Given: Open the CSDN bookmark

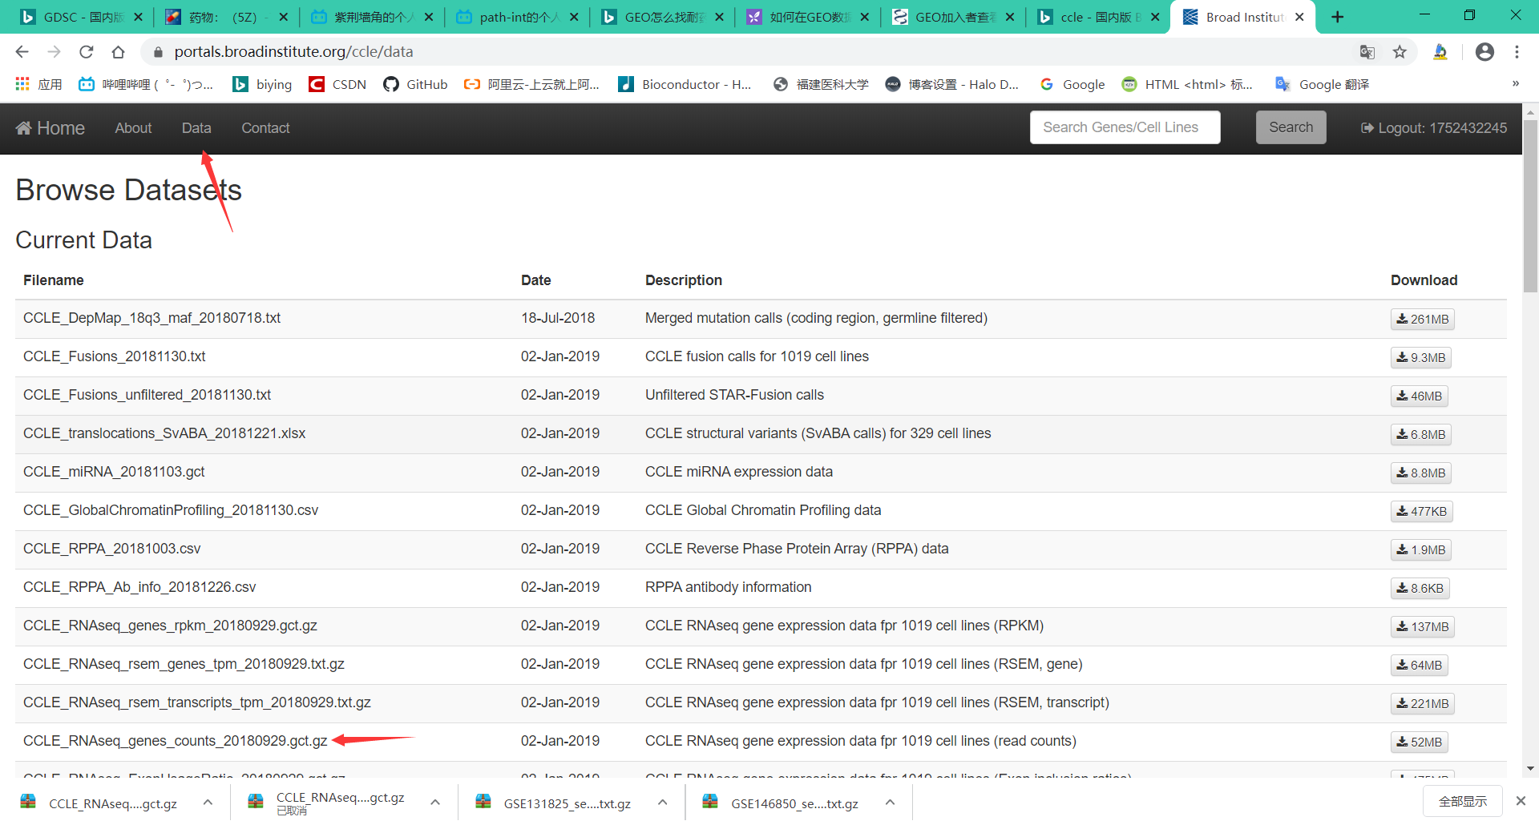Looking at the screenshot, I should tap(337, 84).
